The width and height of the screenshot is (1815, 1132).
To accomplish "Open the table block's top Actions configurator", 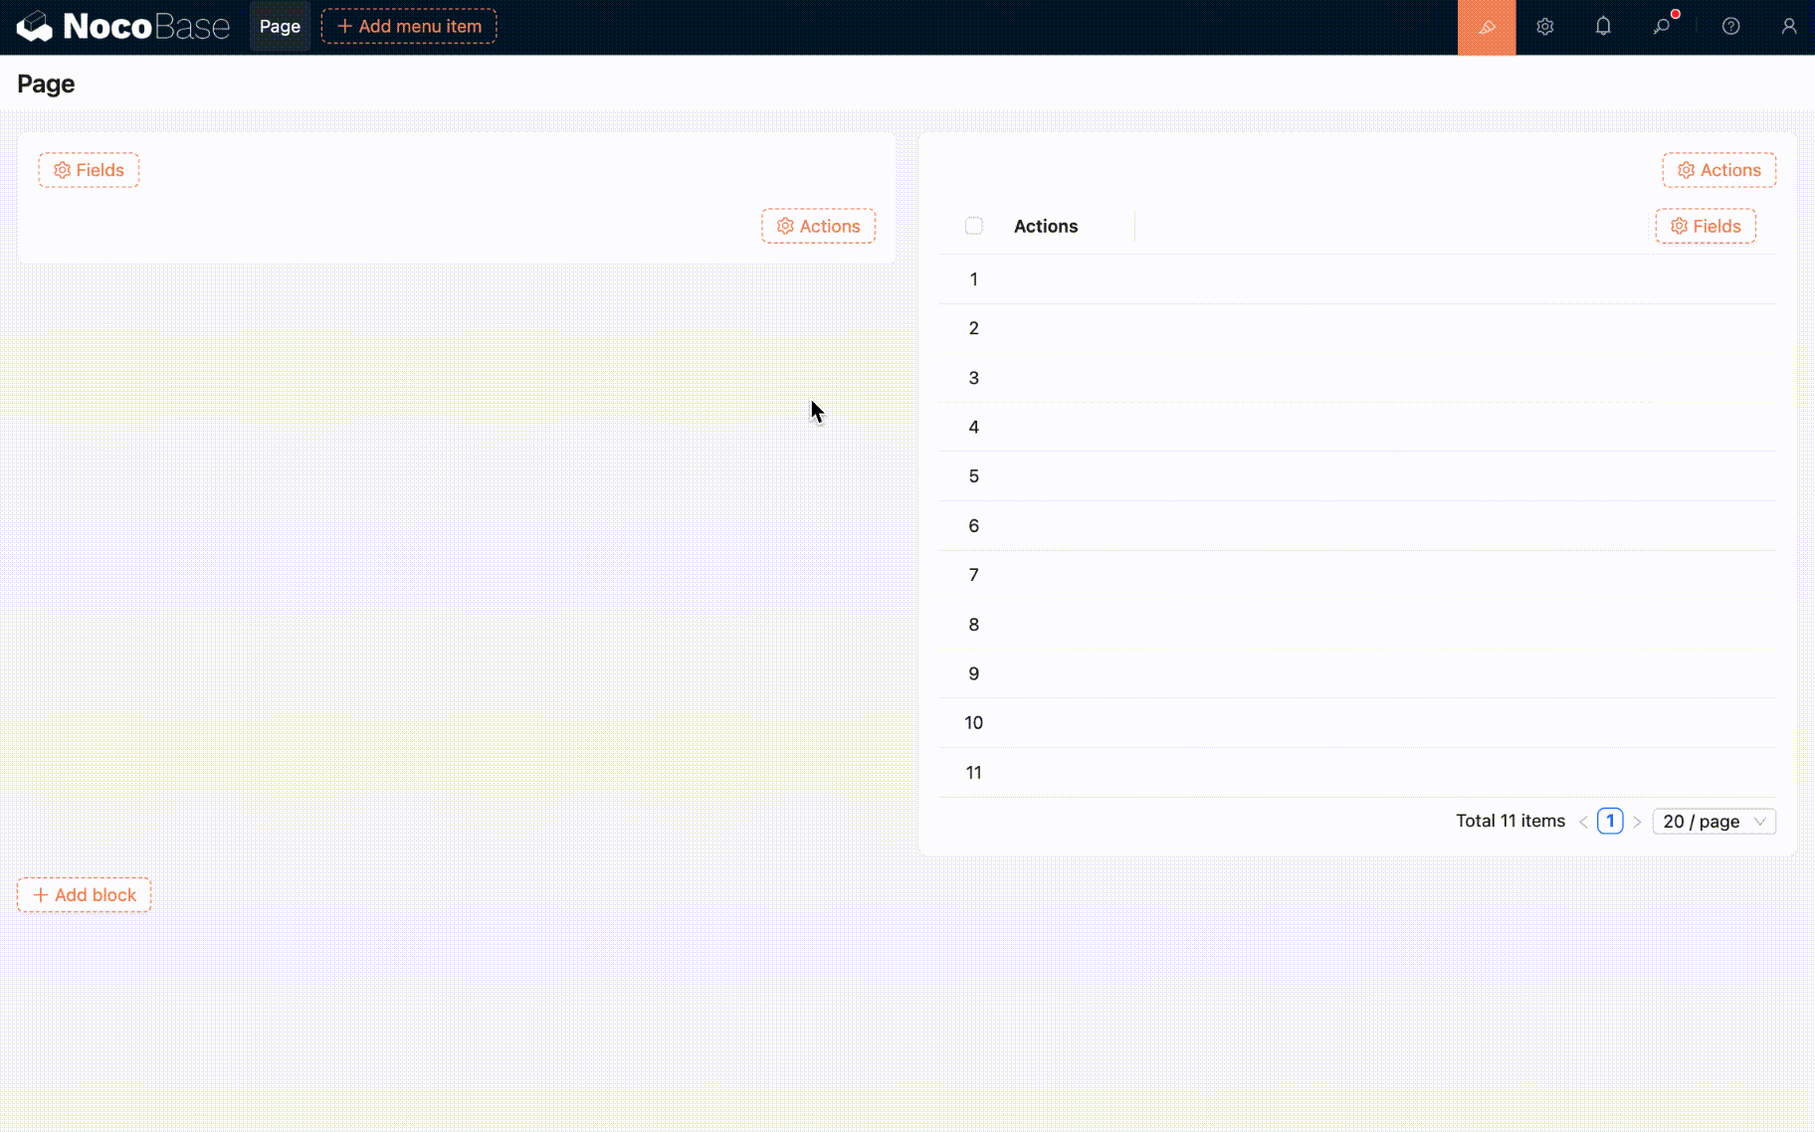I will tap(1718, 170).
